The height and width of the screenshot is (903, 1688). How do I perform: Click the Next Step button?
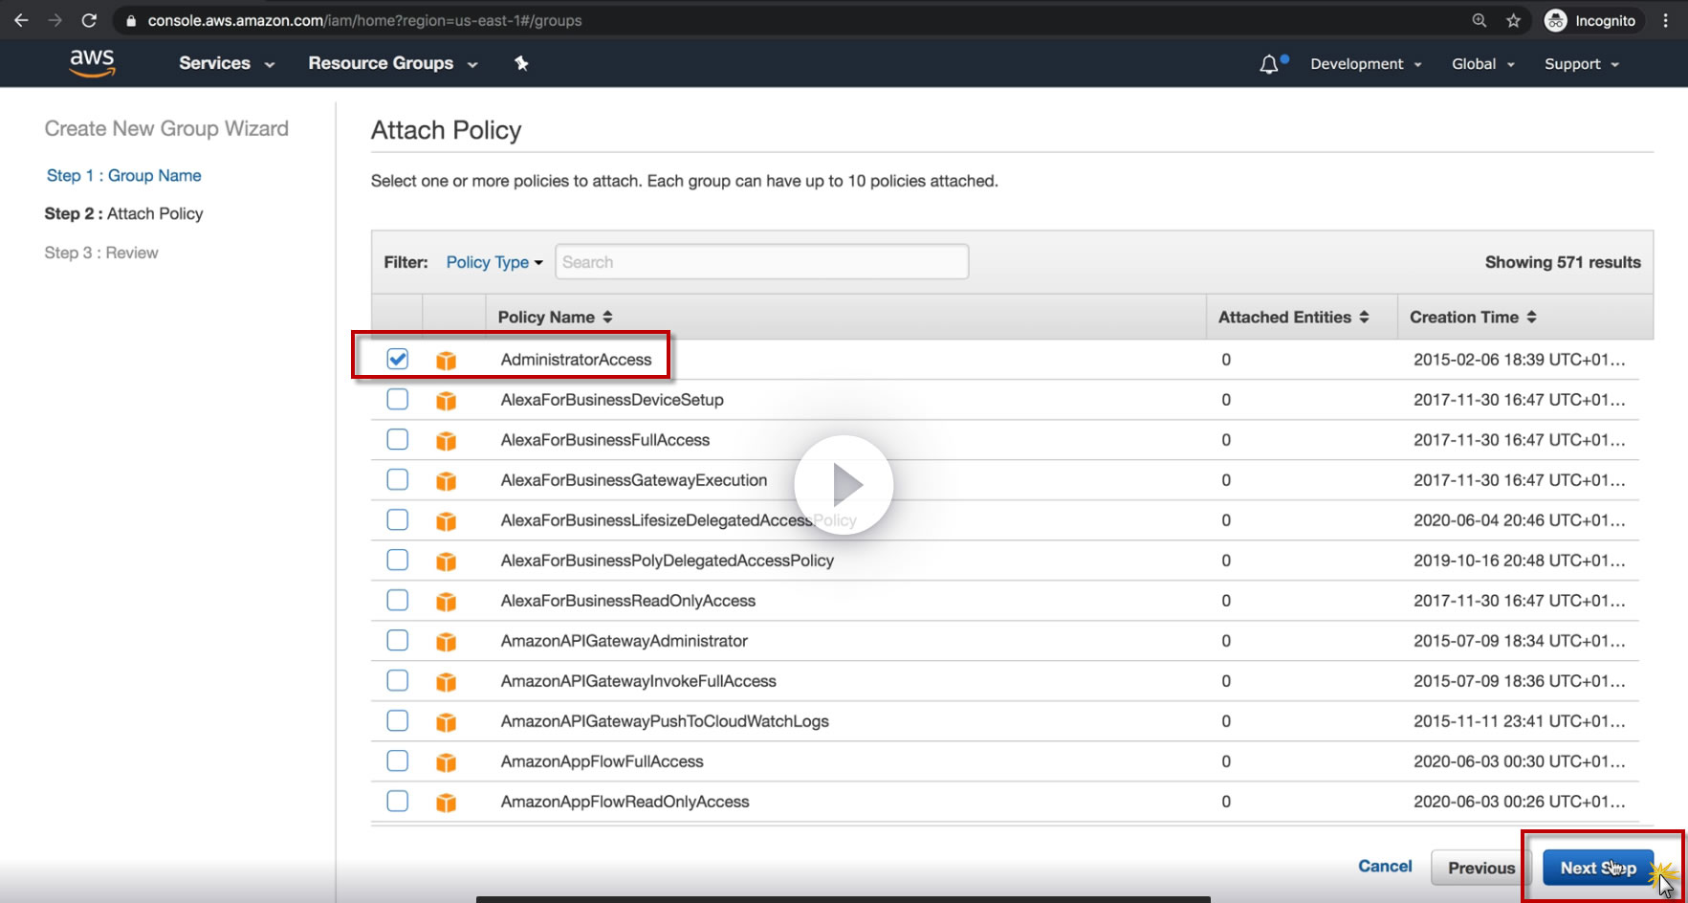tap(1597, 868)
